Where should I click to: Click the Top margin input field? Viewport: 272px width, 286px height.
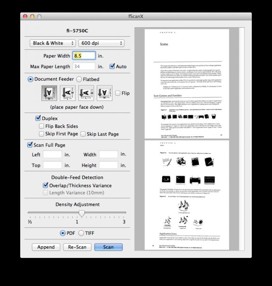[52, 165]
